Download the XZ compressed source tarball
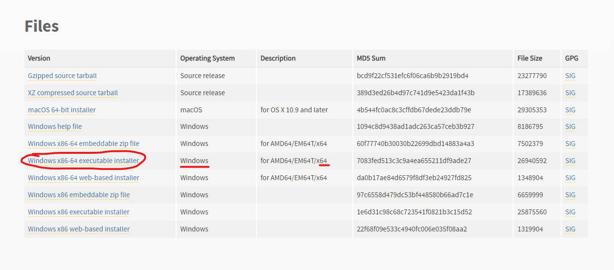This screenshot has width=614, height=270. click(73, 93)
